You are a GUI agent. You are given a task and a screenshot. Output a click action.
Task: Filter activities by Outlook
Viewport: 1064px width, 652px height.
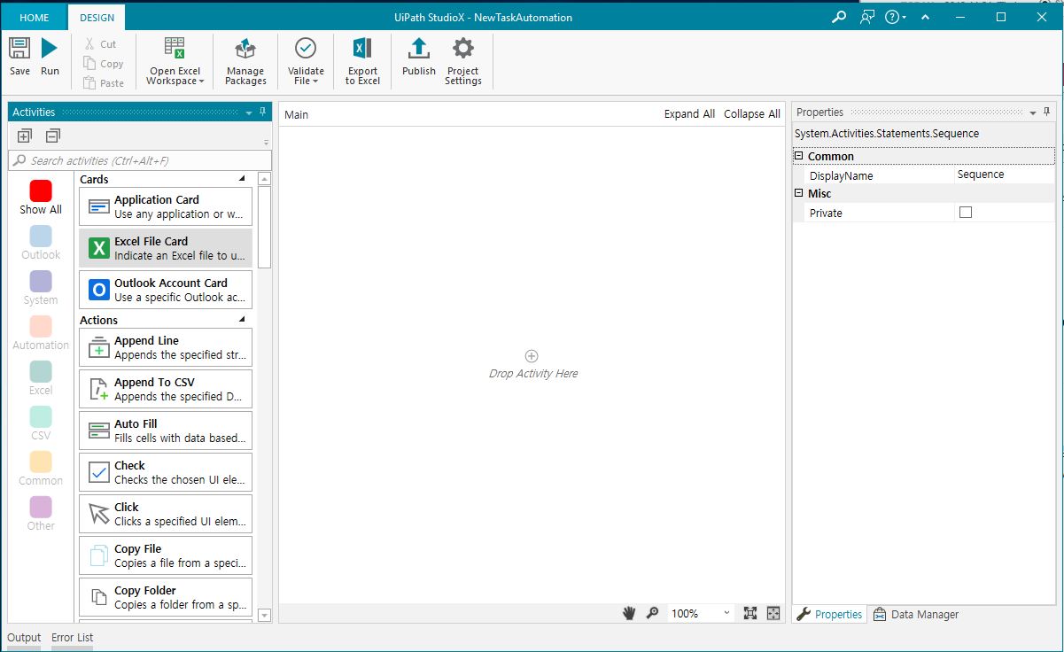pos(41,243)
